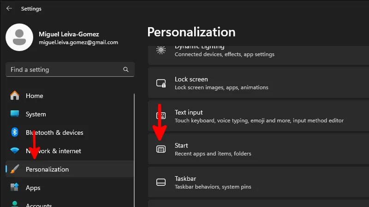The width and height of the screenshot is (369, 207).
Task: Select the Home house icon
Action: point(15,96)
